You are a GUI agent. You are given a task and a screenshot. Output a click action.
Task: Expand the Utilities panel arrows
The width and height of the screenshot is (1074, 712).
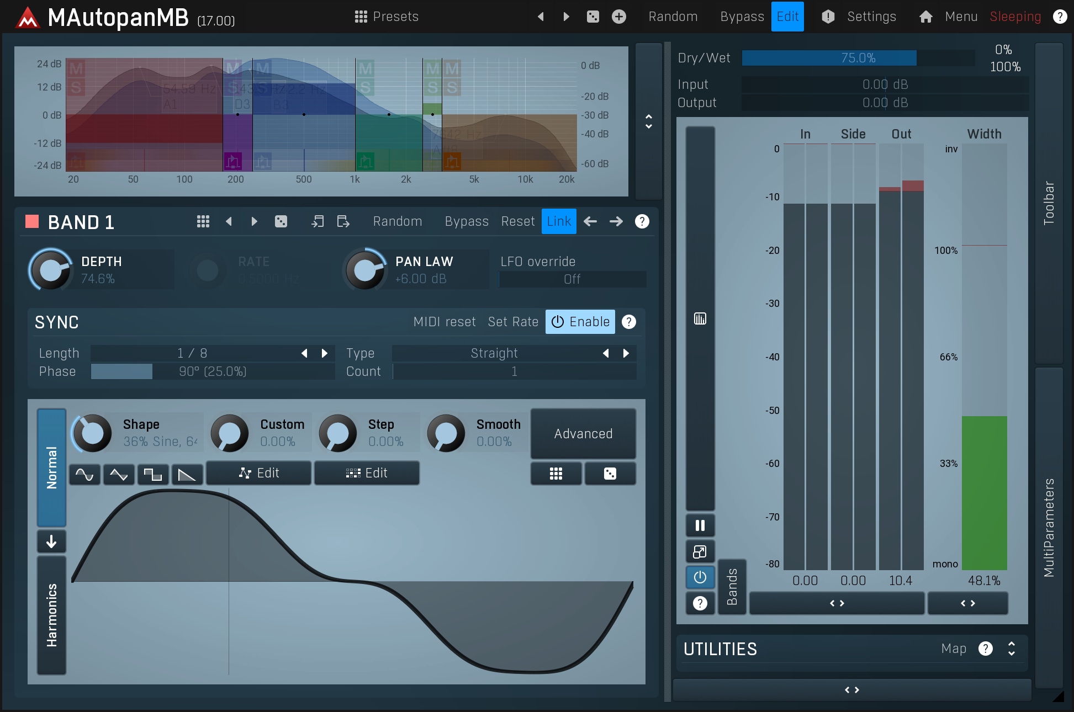point(1011,649)
